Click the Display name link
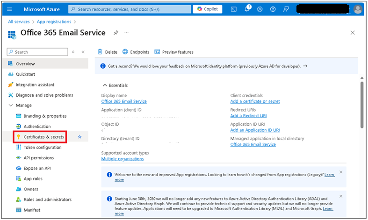This screenshot has width=368, height=220. pos(124,101)
